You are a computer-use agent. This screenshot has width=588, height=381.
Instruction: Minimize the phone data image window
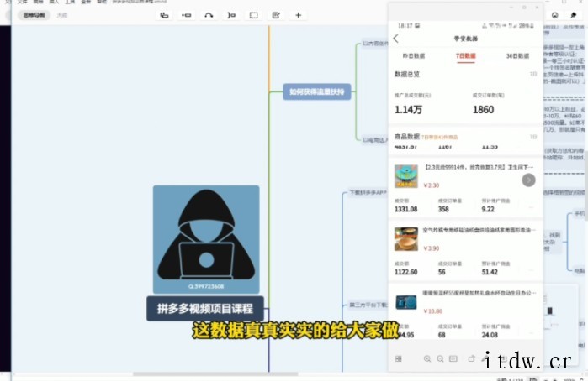(511, 8)
